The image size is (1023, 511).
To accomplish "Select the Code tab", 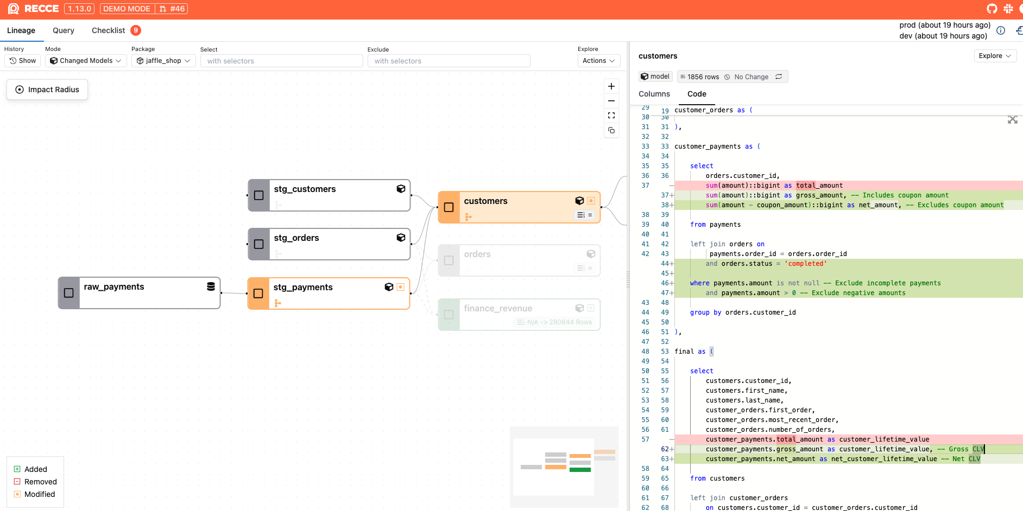I will (x=697, y=94).
